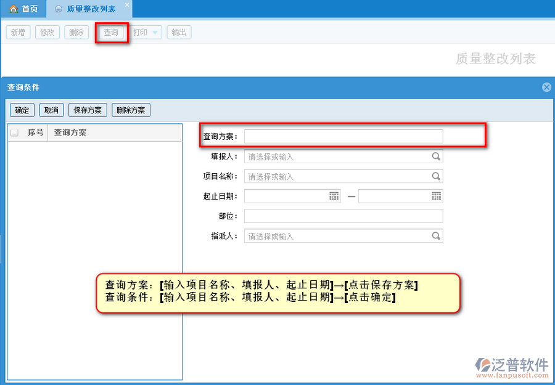The image size is (555, 385).
Task: Open the end date calendar icon
Action: pyautogui.click(x=437, y=197)
